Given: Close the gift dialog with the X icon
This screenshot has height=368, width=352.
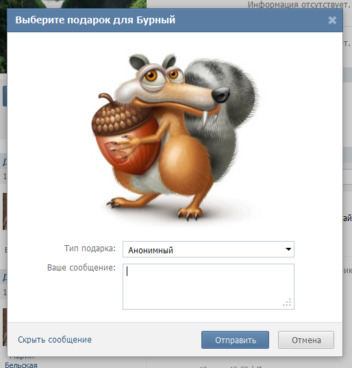Looking at the screenshot, I should point(332,21).
